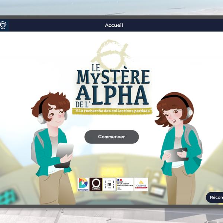Click the Commencer button
The width and height of the screenshot is (223, 223).
click(x=111, y=137)
